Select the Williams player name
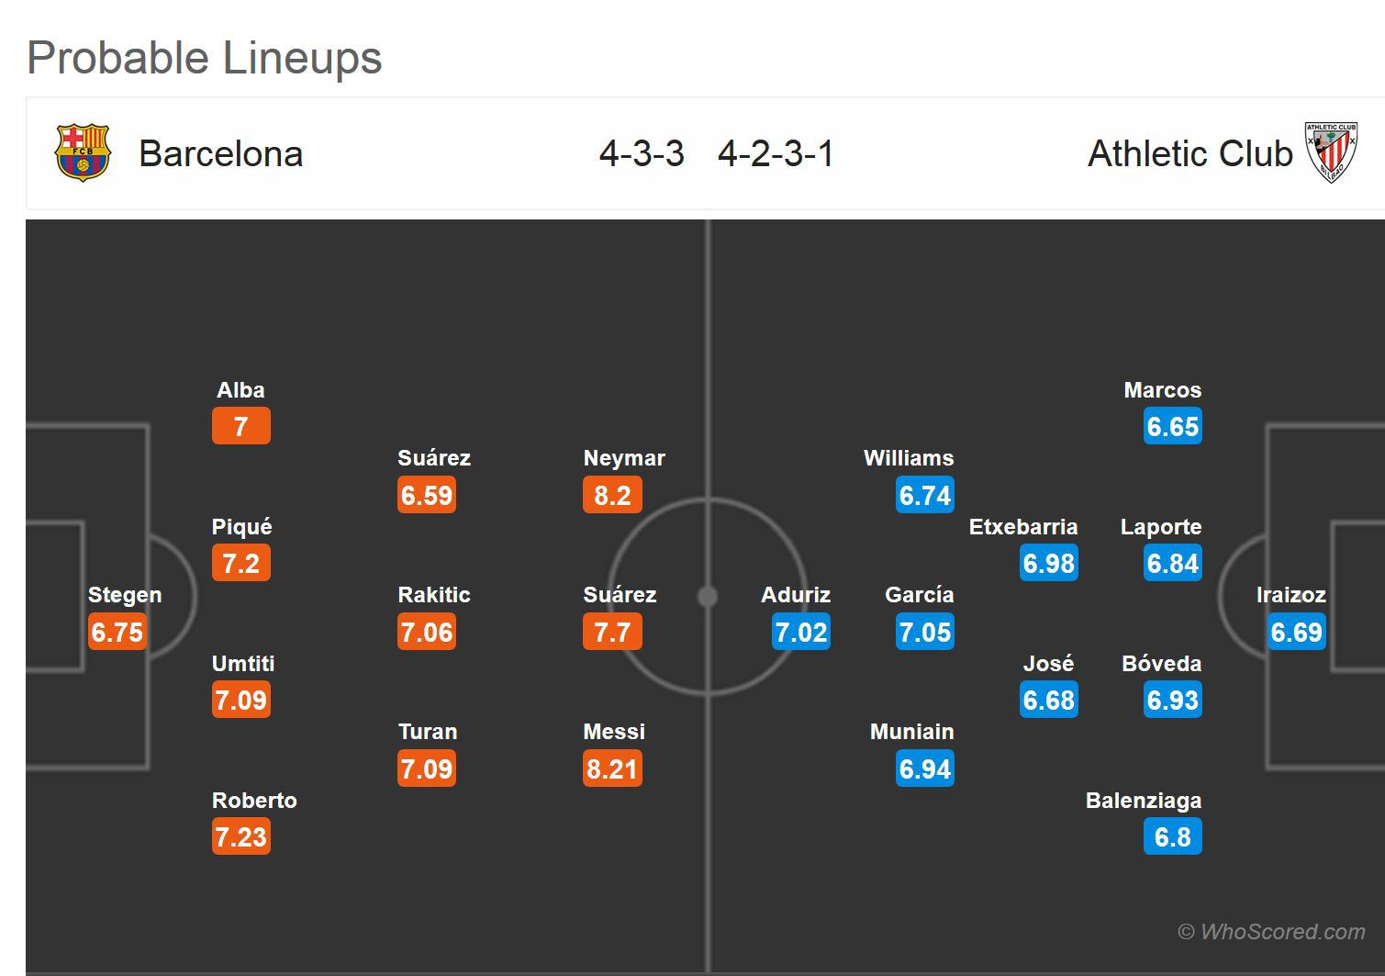The image size is (1385, 976). pos(908,457)
